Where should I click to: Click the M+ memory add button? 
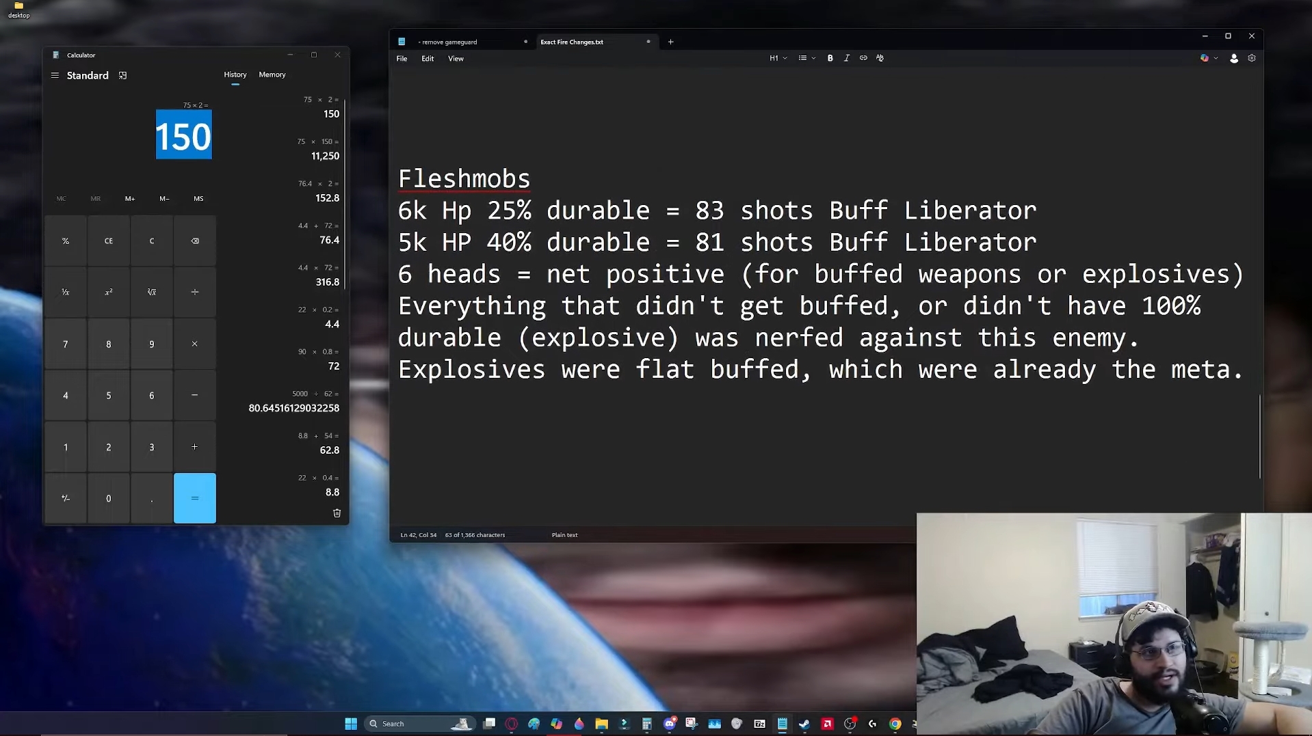[x=130, y=199]
